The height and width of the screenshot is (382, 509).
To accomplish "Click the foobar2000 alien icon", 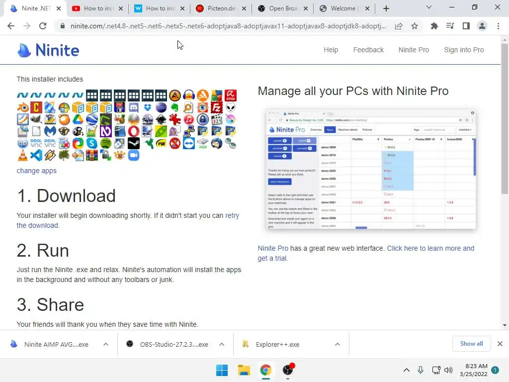I will tap(231, 107).
